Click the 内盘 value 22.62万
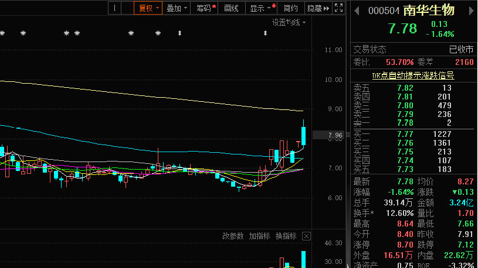The image size is (478, 268). [x=459, y=256]
